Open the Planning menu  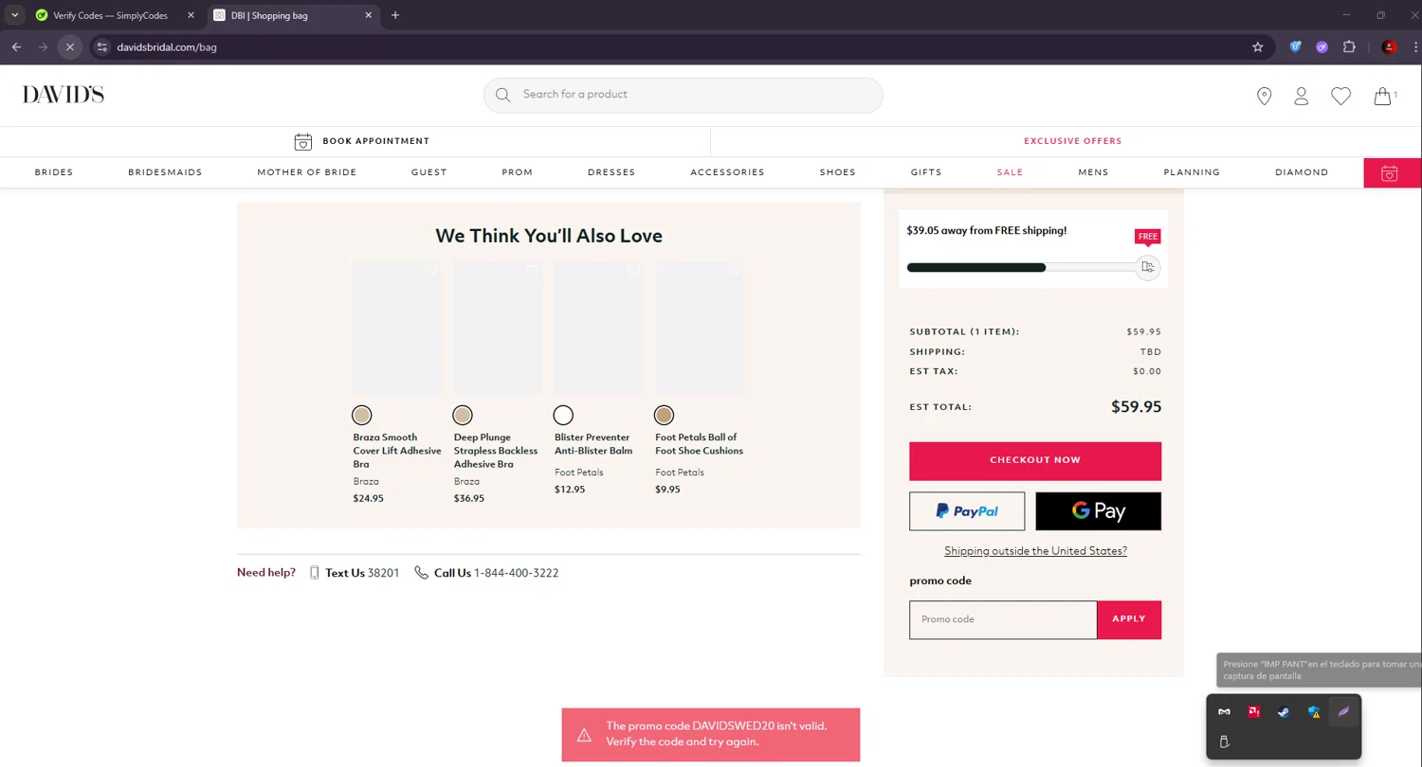coord(1192,172)
